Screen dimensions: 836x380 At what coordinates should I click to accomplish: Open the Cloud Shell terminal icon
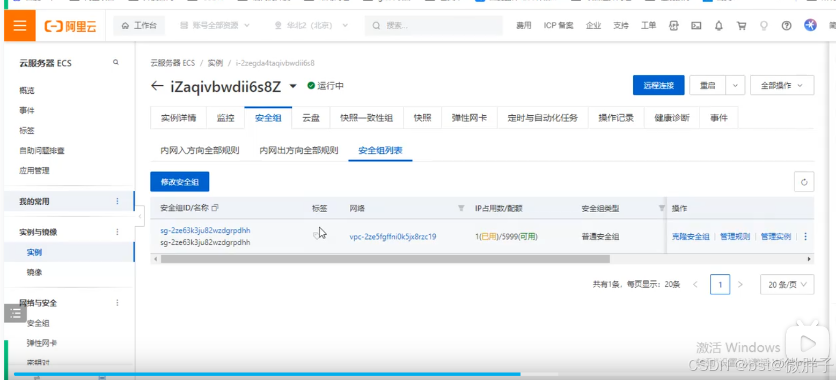[x=696, y=25]
